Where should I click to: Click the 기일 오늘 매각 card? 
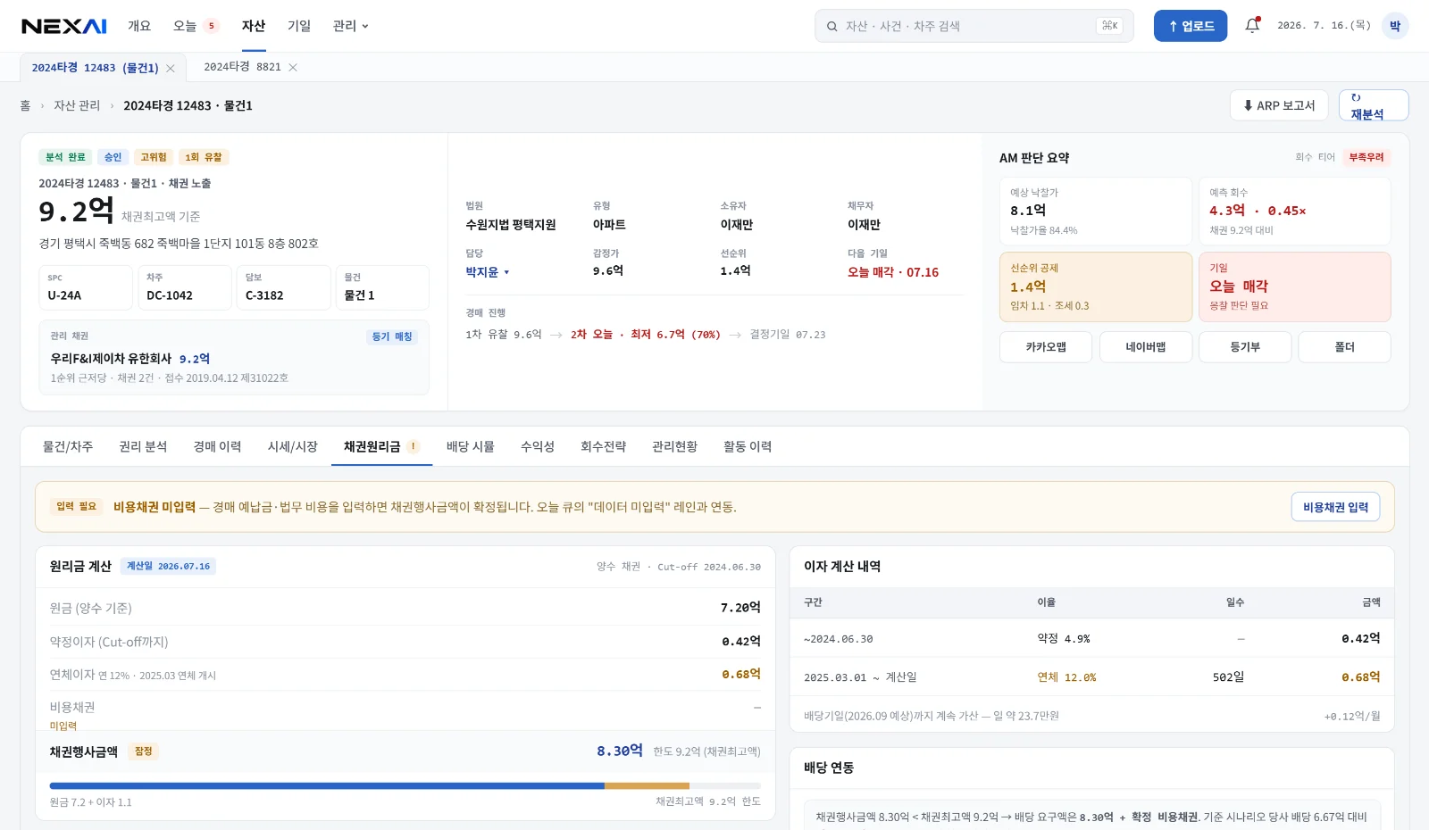[x=1294, y=286]
